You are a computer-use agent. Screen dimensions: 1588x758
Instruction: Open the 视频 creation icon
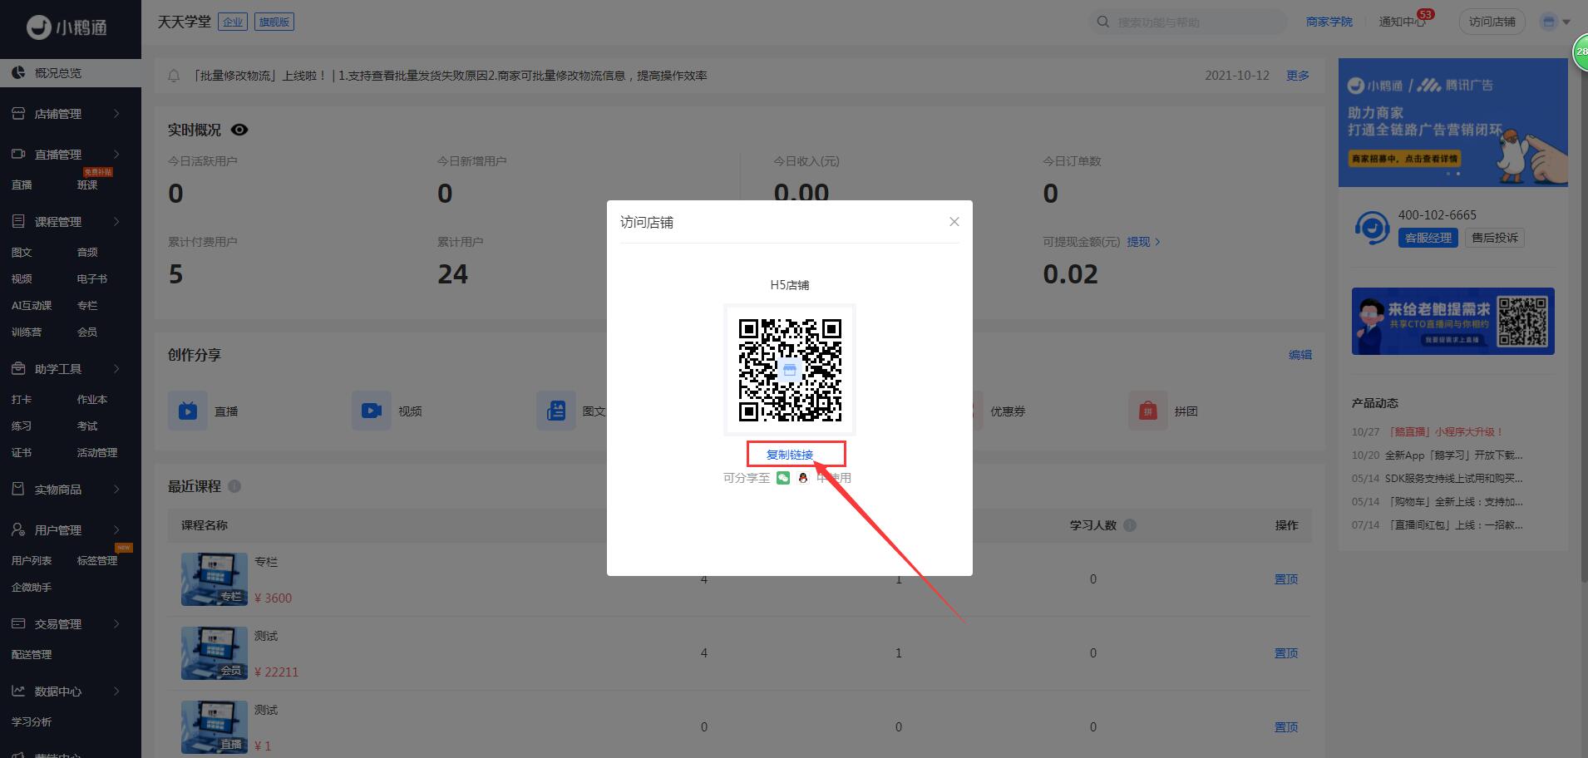click(x=371, y=411)
